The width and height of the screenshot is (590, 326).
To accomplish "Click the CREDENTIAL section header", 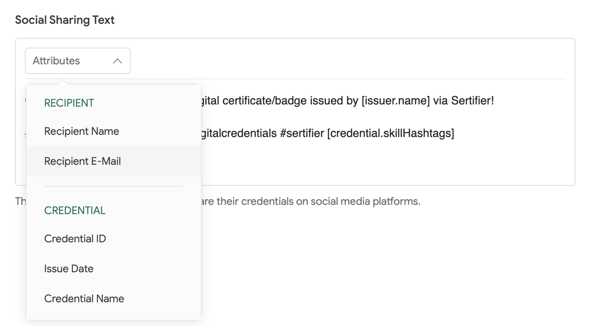I will tap(75, 211).
